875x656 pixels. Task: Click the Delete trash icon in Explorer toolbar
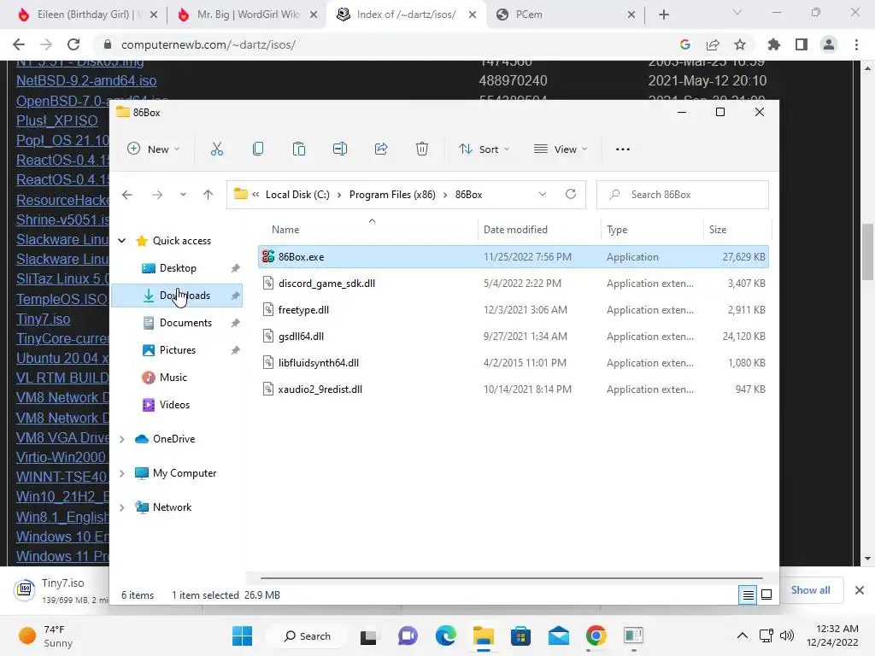tap(422, 149)
